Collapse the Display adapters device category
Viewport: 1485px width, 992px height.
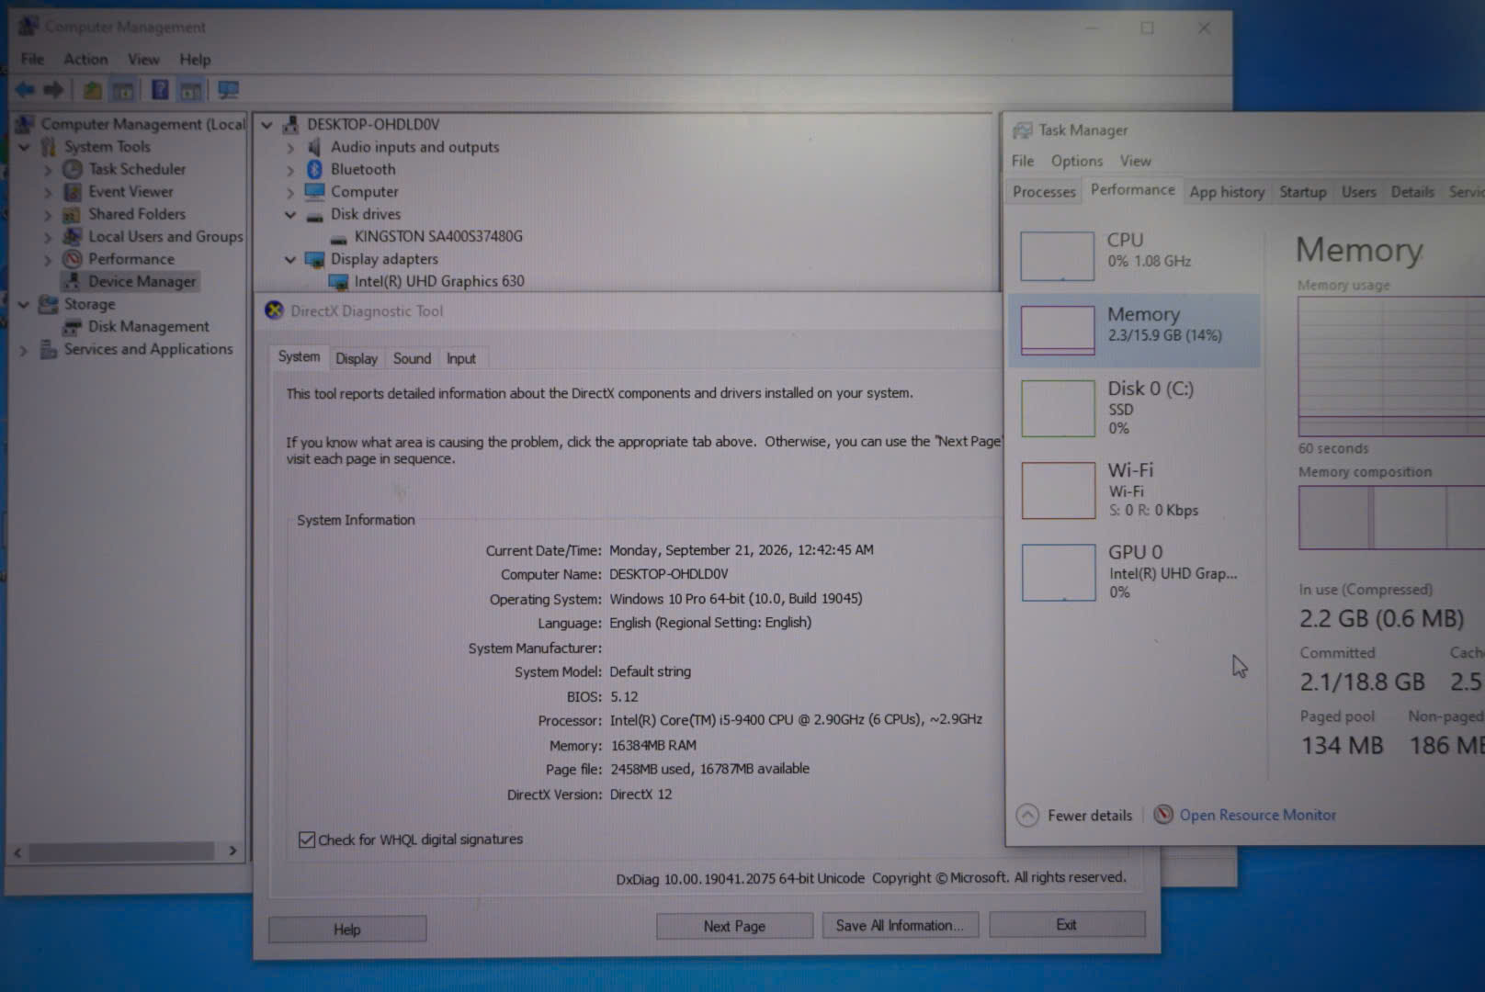(x=290, y=259)
